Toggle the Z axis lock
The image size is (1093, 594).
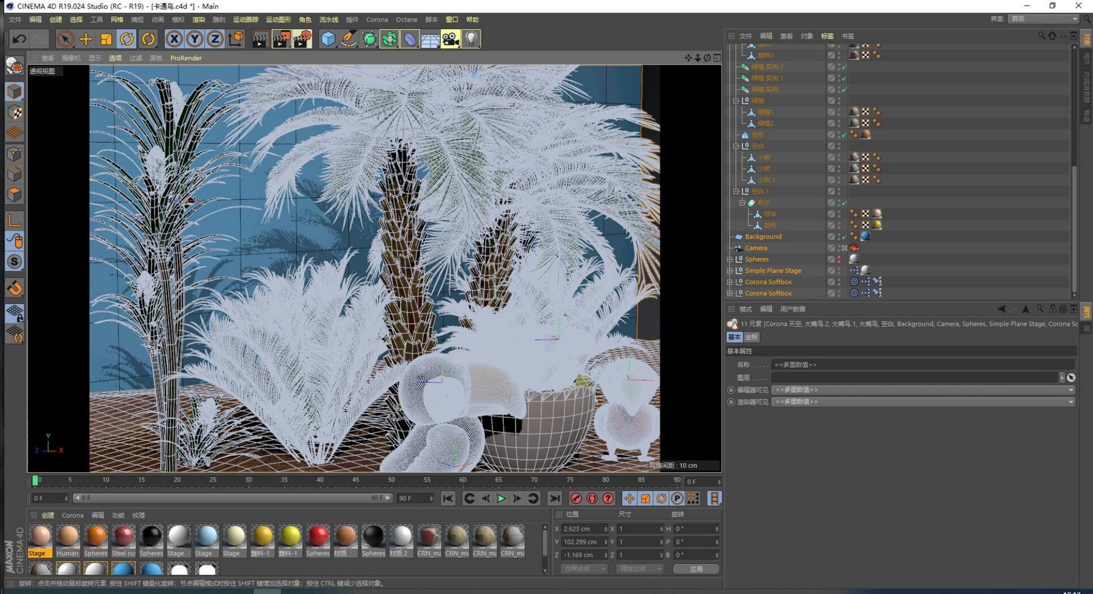[x=215, y=39]
